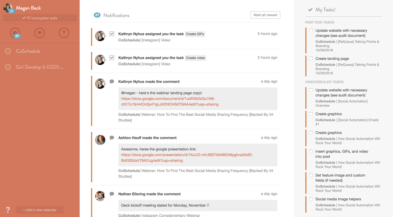Click the blue 27 Notifications count badge
The width and height of the screenshot is (393, 217).
97,15
